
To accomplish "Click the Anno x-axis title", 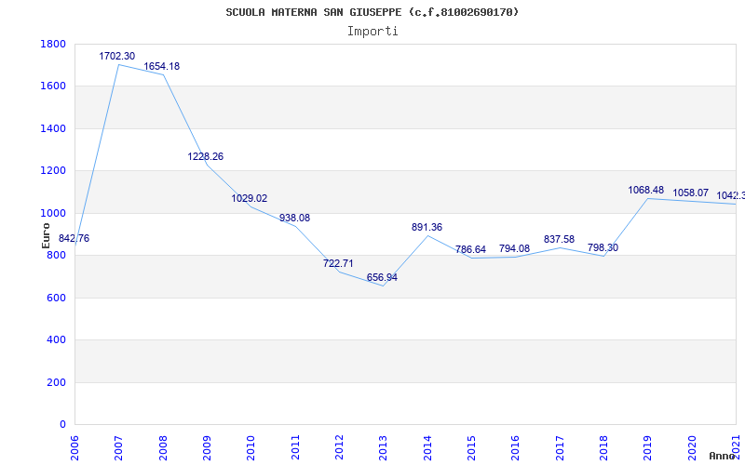I will point(722,456).
